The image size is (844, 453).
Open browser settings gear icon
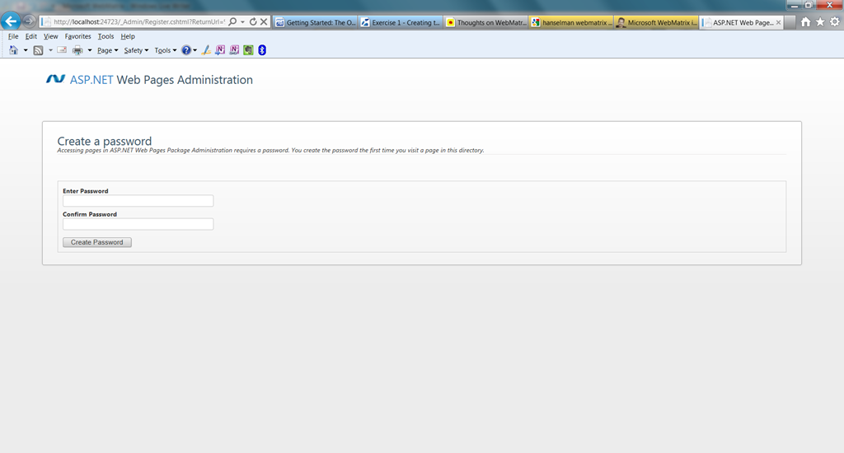coord(834,22)
